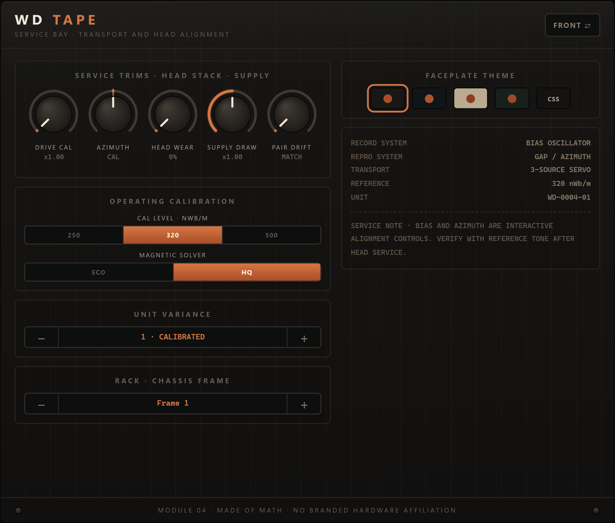Click the FRONT flip view button
The image size is (615, 523).
(x=572, y=25)
